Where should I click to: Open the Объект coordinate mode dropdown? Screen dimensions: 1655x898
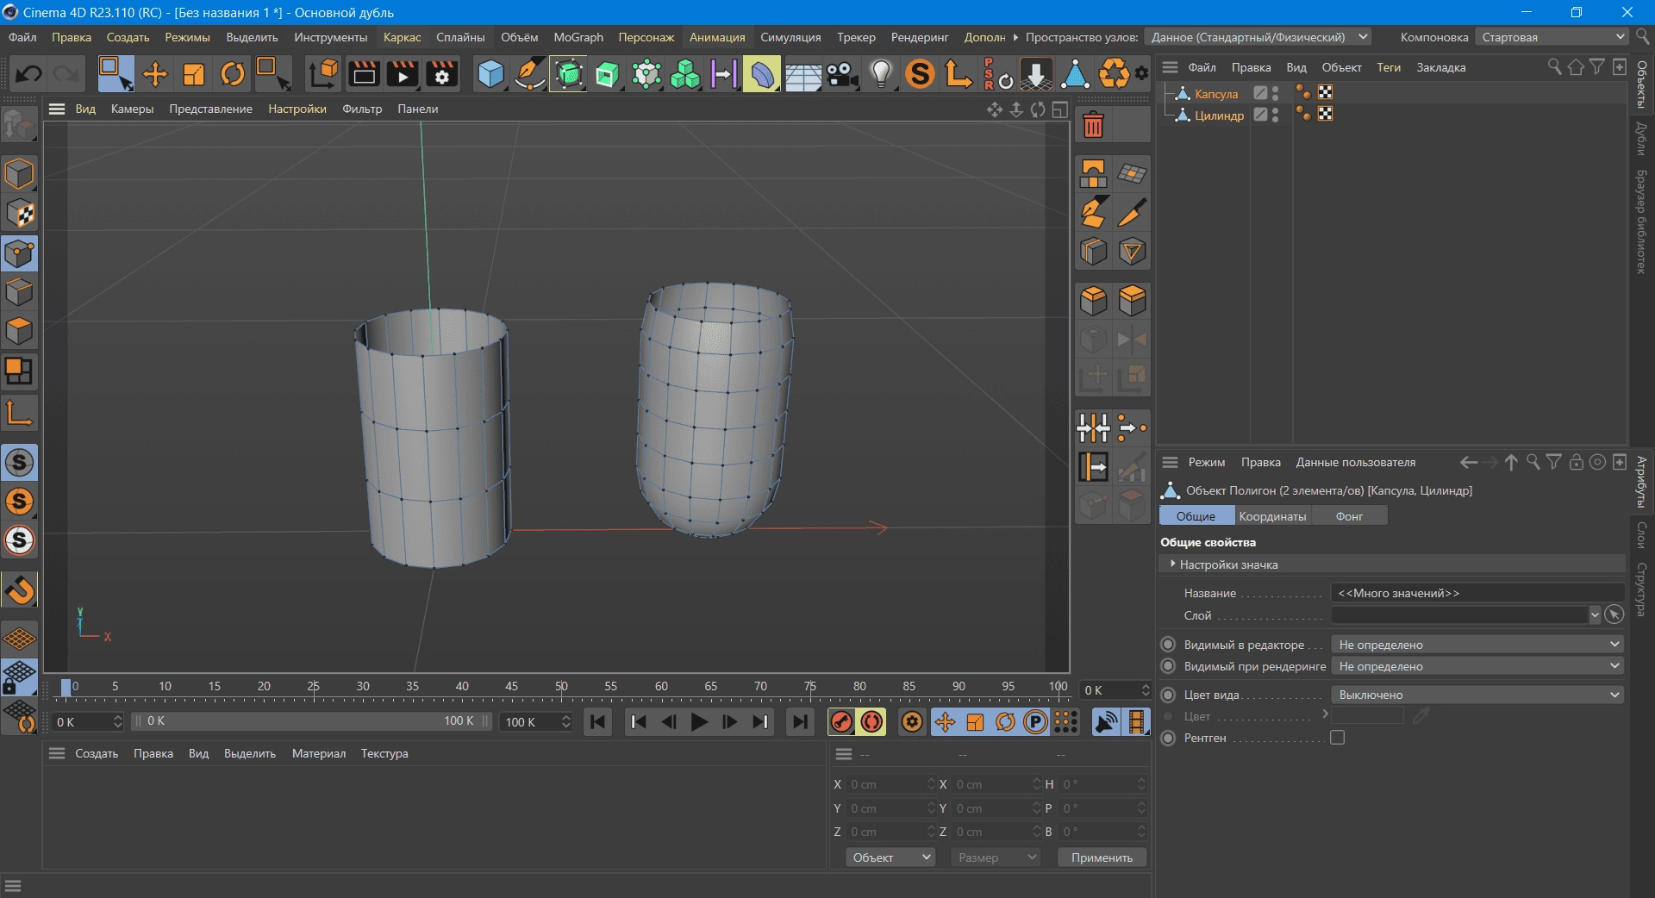click(x=890, y=857)
